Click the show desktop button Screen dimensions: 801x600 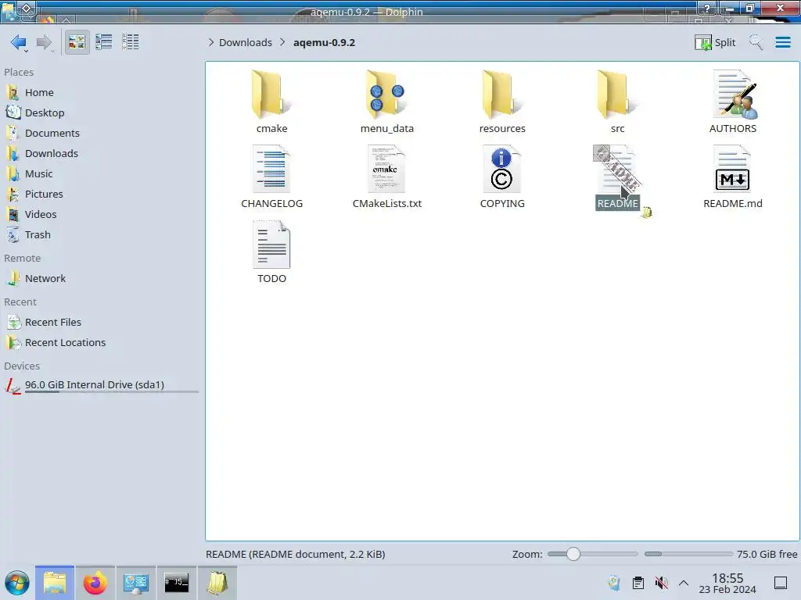[x=781, y=583]
